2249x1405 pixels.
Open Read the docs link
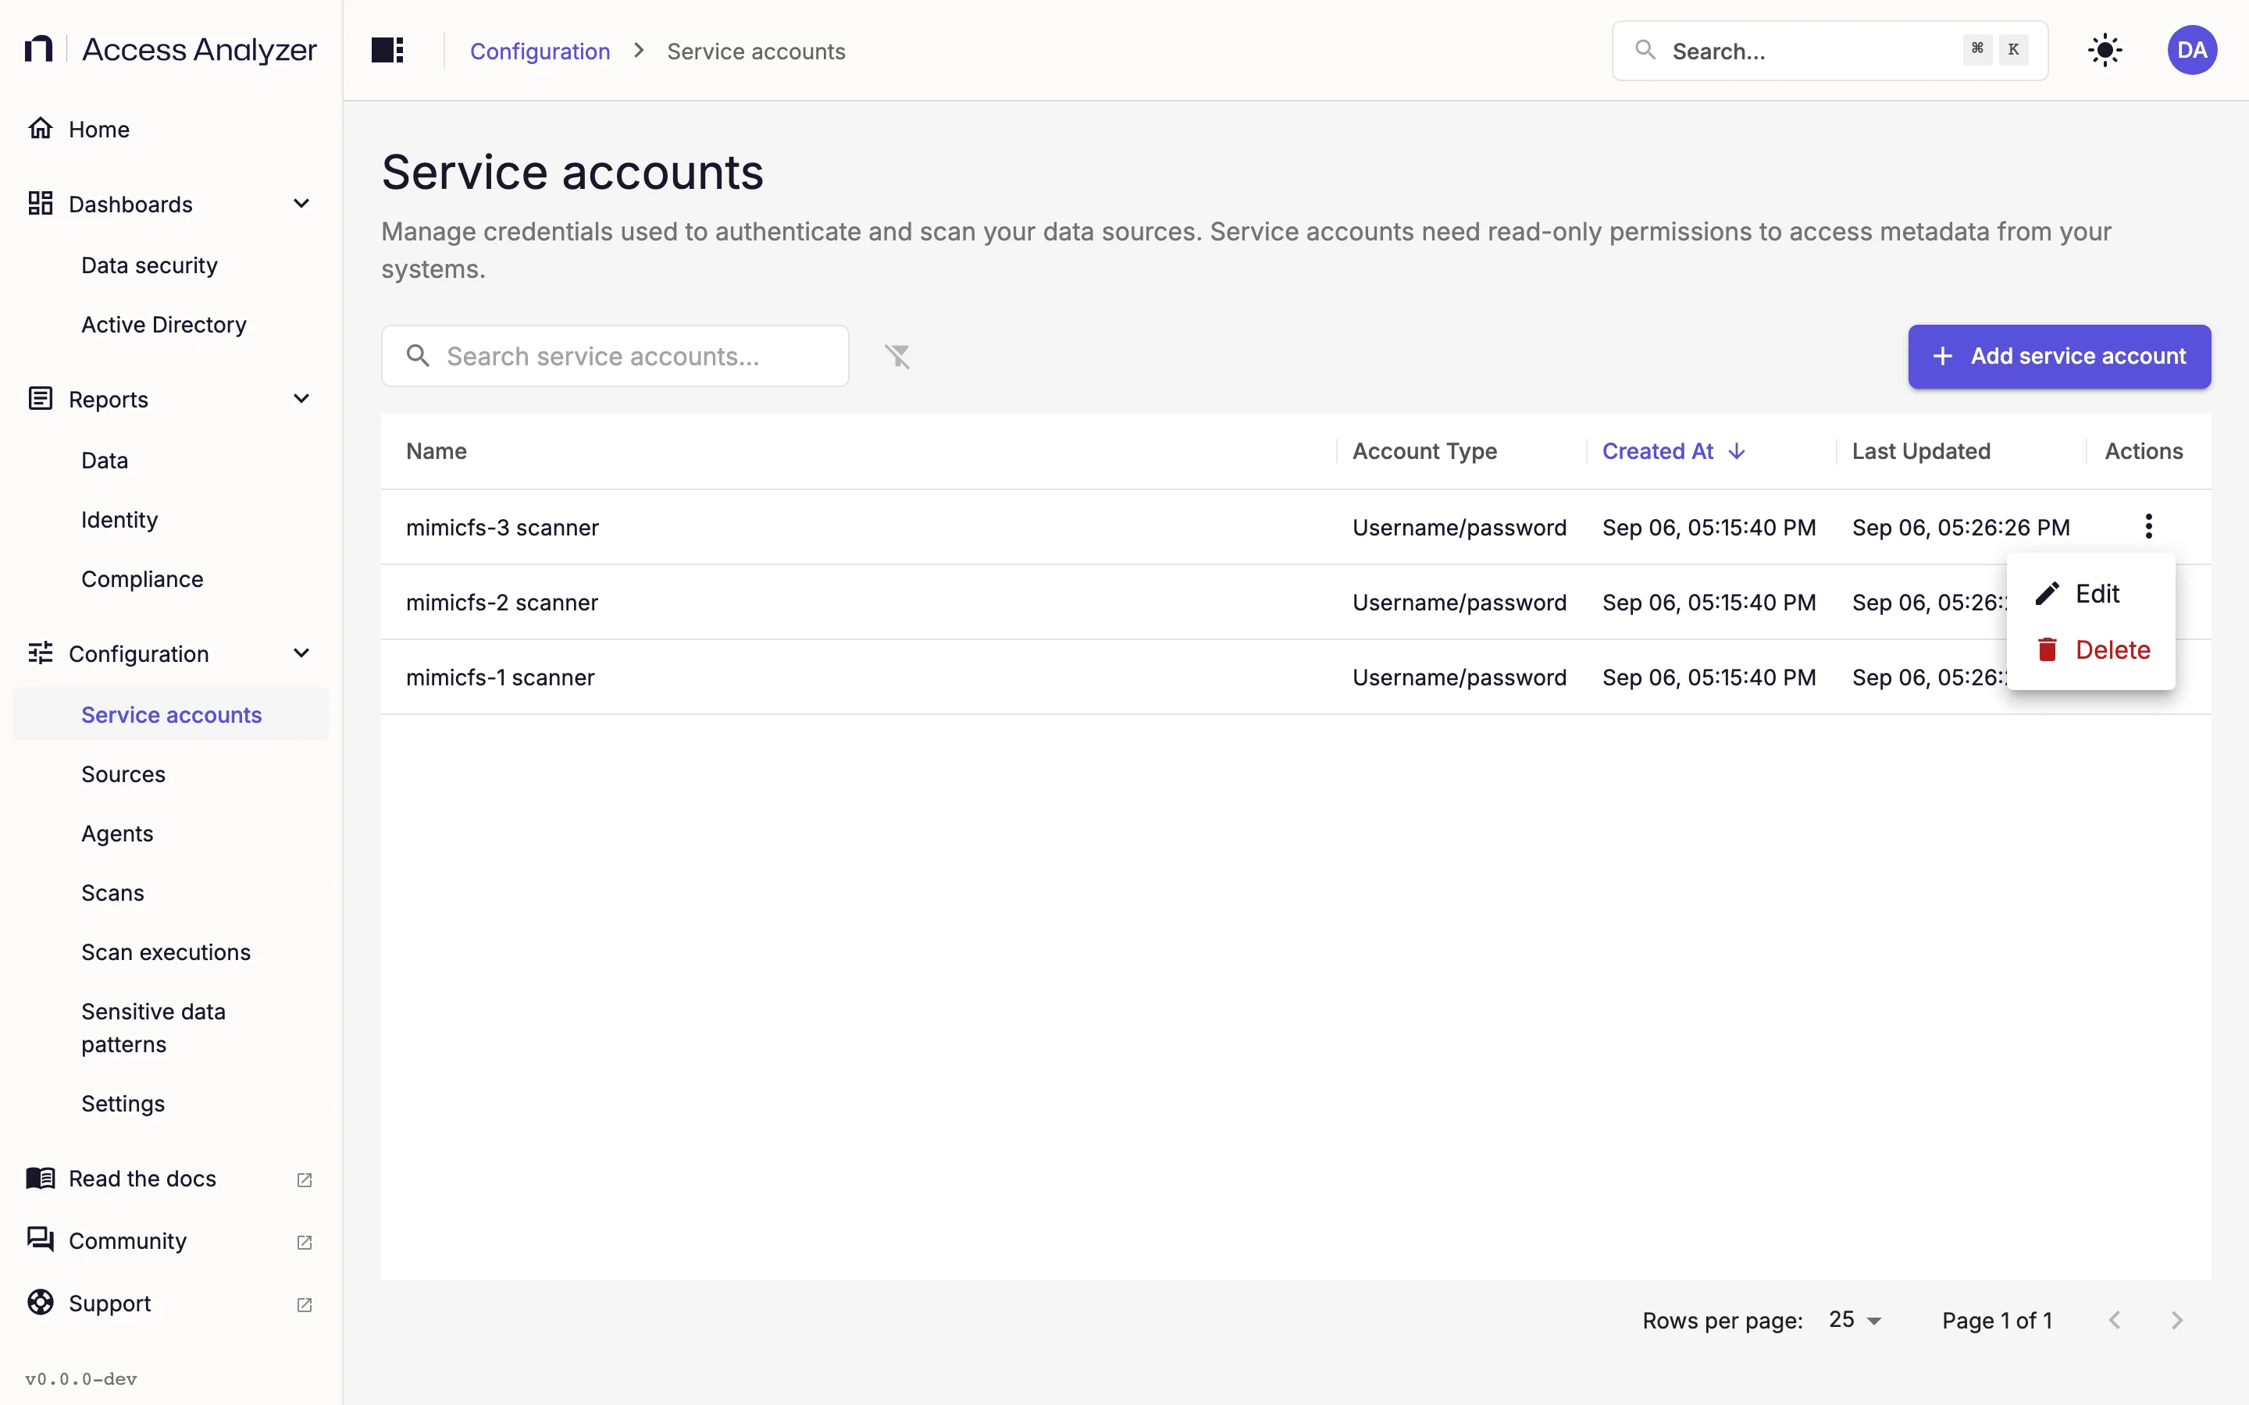point(142,1179)
